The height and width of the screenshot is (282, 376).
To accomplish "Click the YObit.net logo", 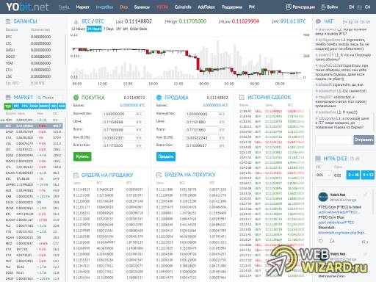I will coord(27,7).
